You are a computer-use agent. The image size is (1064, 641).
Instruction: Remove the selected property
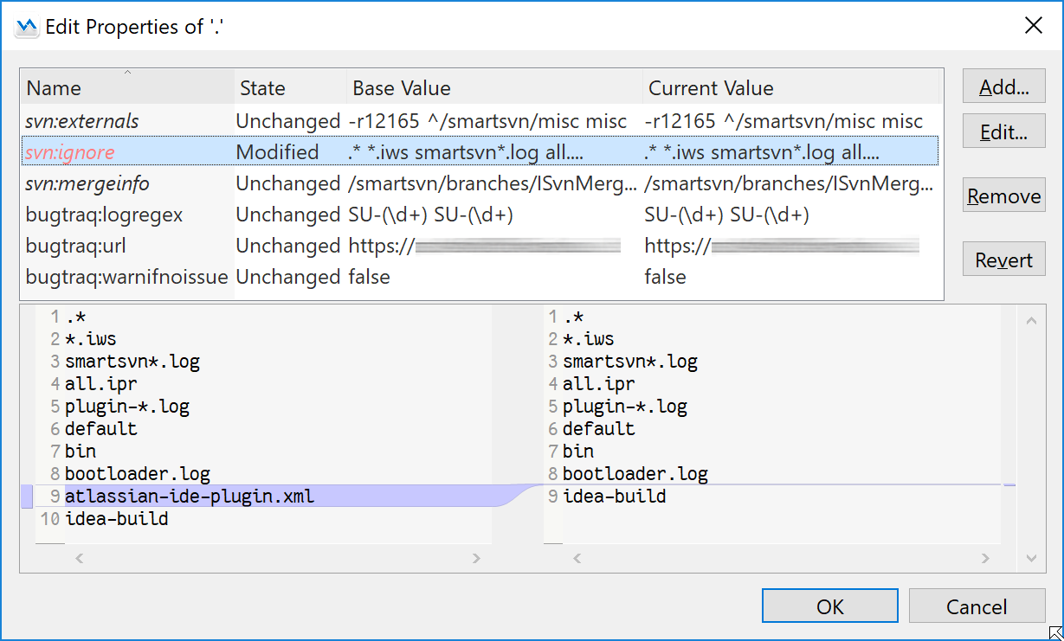[1003, 195]
